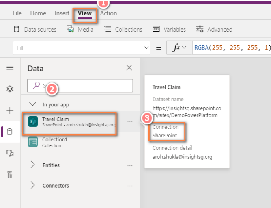Click the search magnifier icon
This screenshot has height=208, width=271.
[x=36, y=85]
